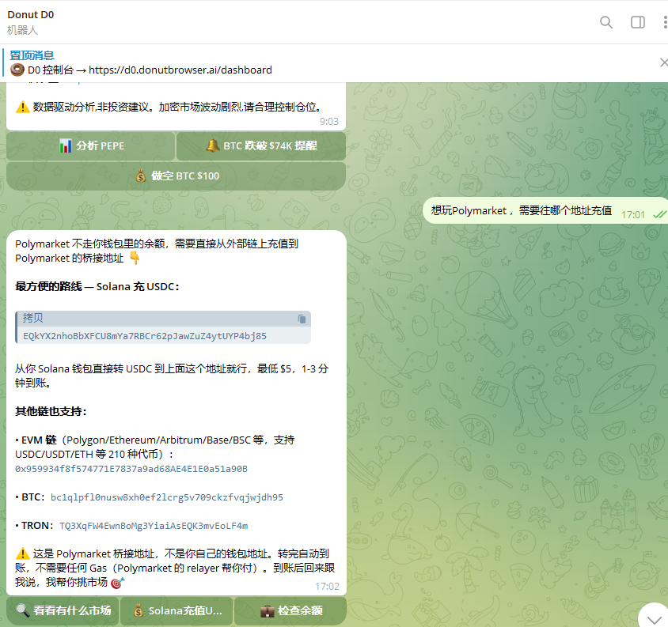Click the Solana充值U... button
The height and width of the screenshot is (627, 668).
(176, 611)
